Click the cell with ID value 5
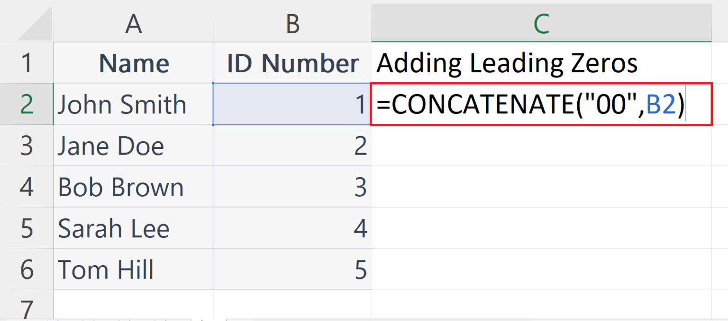Image resolution: width=728 pixels, height=321 pixels. pyautogui.click(x=292, y=269)
